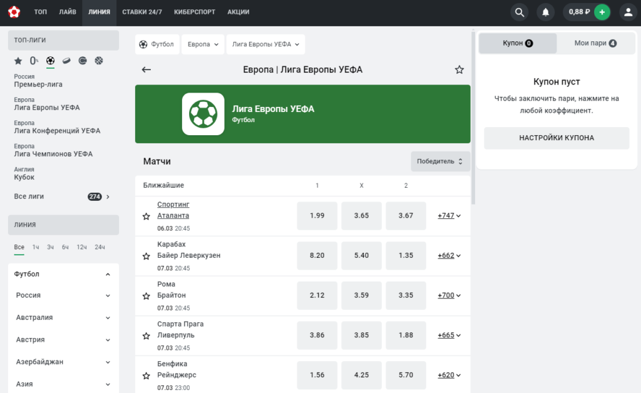Screen dimensions: 641x393
Task: Go to ЛАЙВ in the top navigation
Action: pos(68,13)
